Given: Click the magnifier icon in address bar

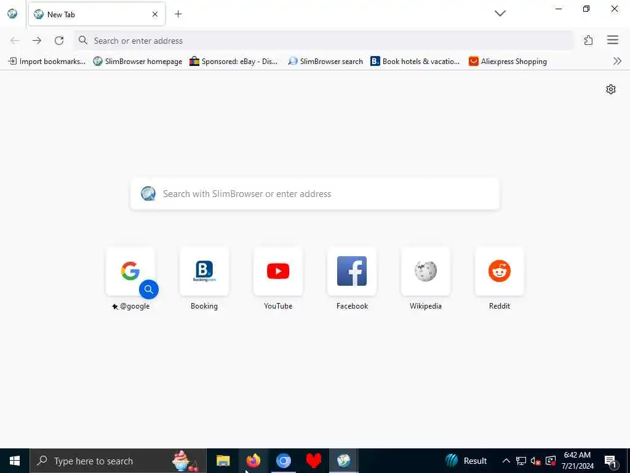Looking at the screenshot, I should (83, 40).
